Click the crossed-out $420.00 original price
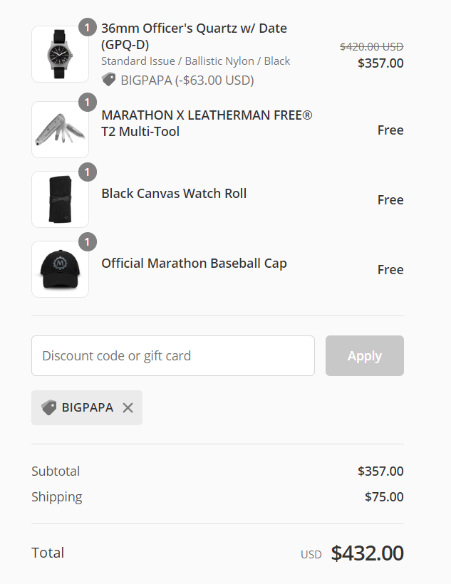This screenshot has height=584, width=451. pyautogui.click(x=371, y=46)
